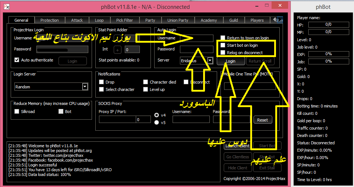
Task: Open the Guild tab
Action: (233, 20)
